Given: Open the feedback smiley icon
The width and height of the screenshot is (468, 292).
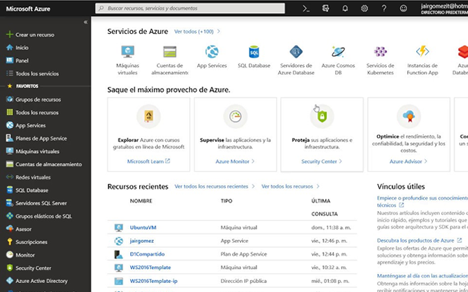Looking at the screenshot, I should coord(403,8).
